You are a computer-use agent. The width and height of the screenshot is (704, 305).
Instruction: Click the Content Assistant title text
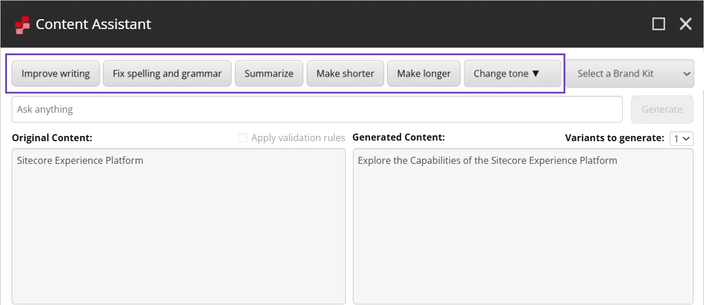93,24
